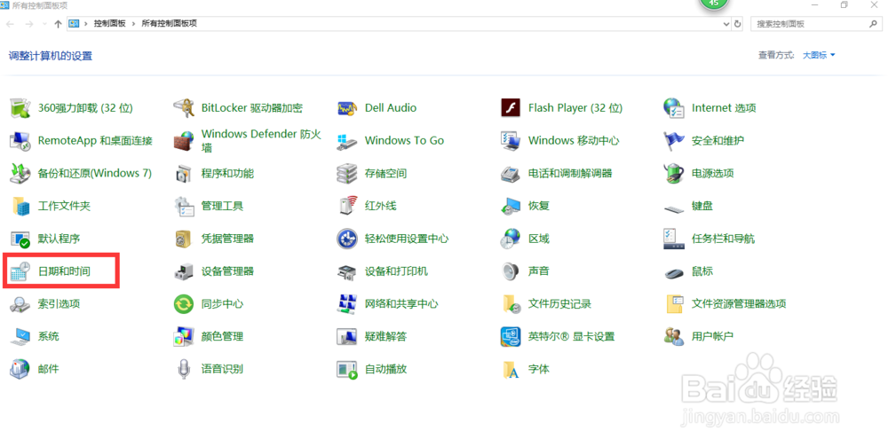Open 程序和功能 icon
Viewport: 888px width, 447px height.
pyautogui.click(x=184, y=173)
